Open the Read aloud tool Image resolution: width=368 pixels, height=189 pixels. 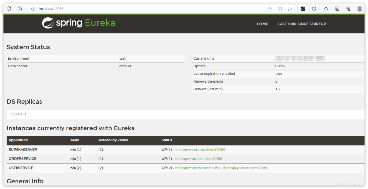(x=270, y=9)
